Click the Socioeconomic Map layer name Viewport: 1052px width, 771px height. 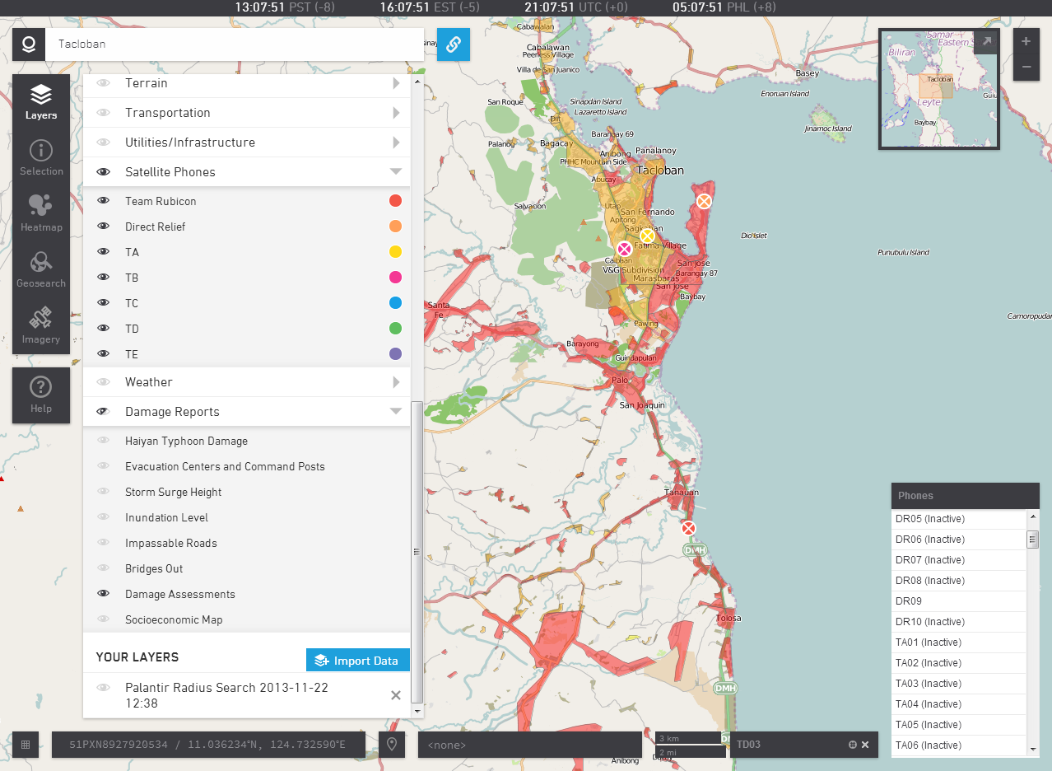pyautogui.click(x=174, y=619)
